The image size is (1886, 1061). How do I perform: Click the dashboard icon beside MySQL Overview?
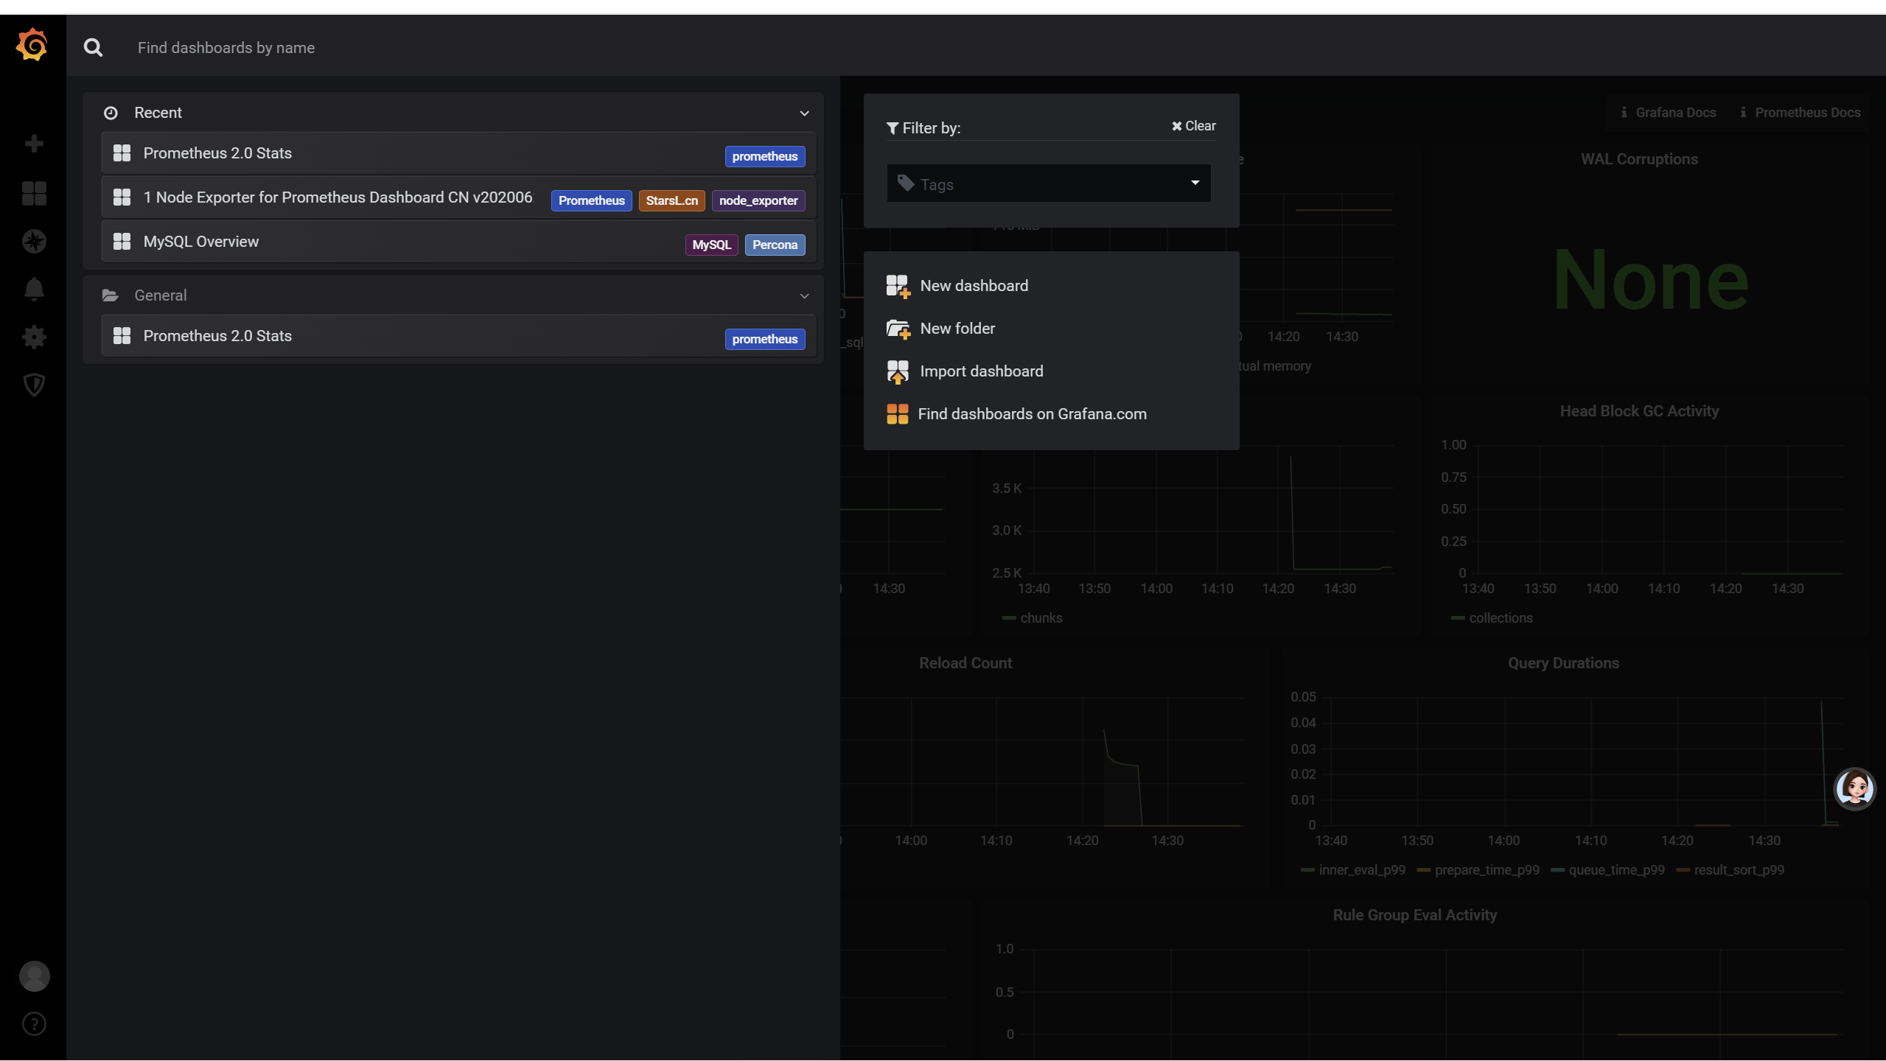[122, 242]
